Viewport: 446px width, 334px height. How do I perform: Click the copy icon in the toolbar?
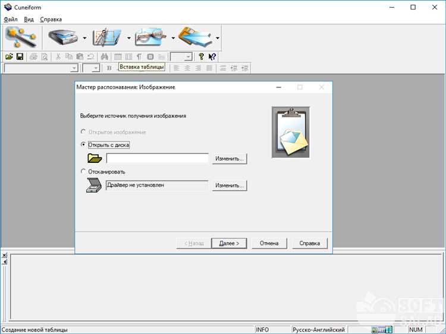[69, 56]
